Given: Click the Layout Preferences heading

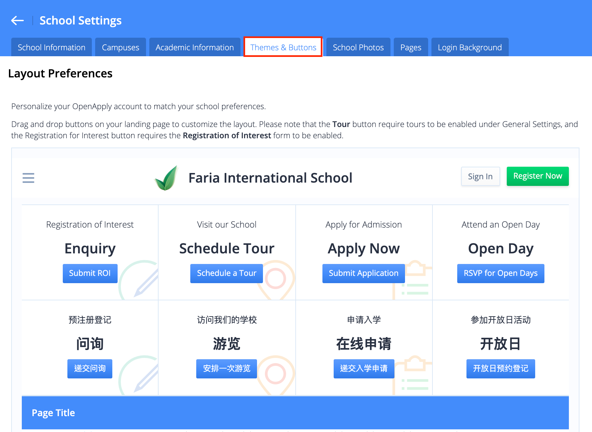Looking at the screenshot, I should [60, 73].
